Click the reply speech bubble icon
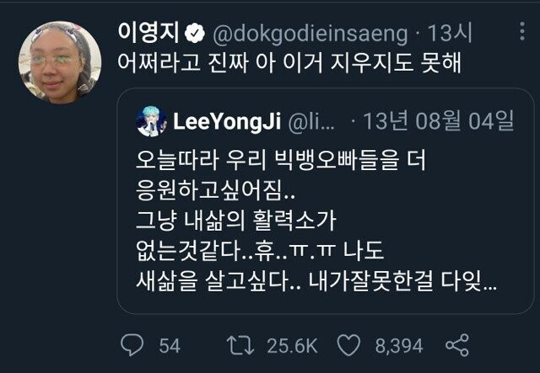Image resolution: width=540 pixels, height=373 pixels. pyautogui.click(x=134, y=345)
